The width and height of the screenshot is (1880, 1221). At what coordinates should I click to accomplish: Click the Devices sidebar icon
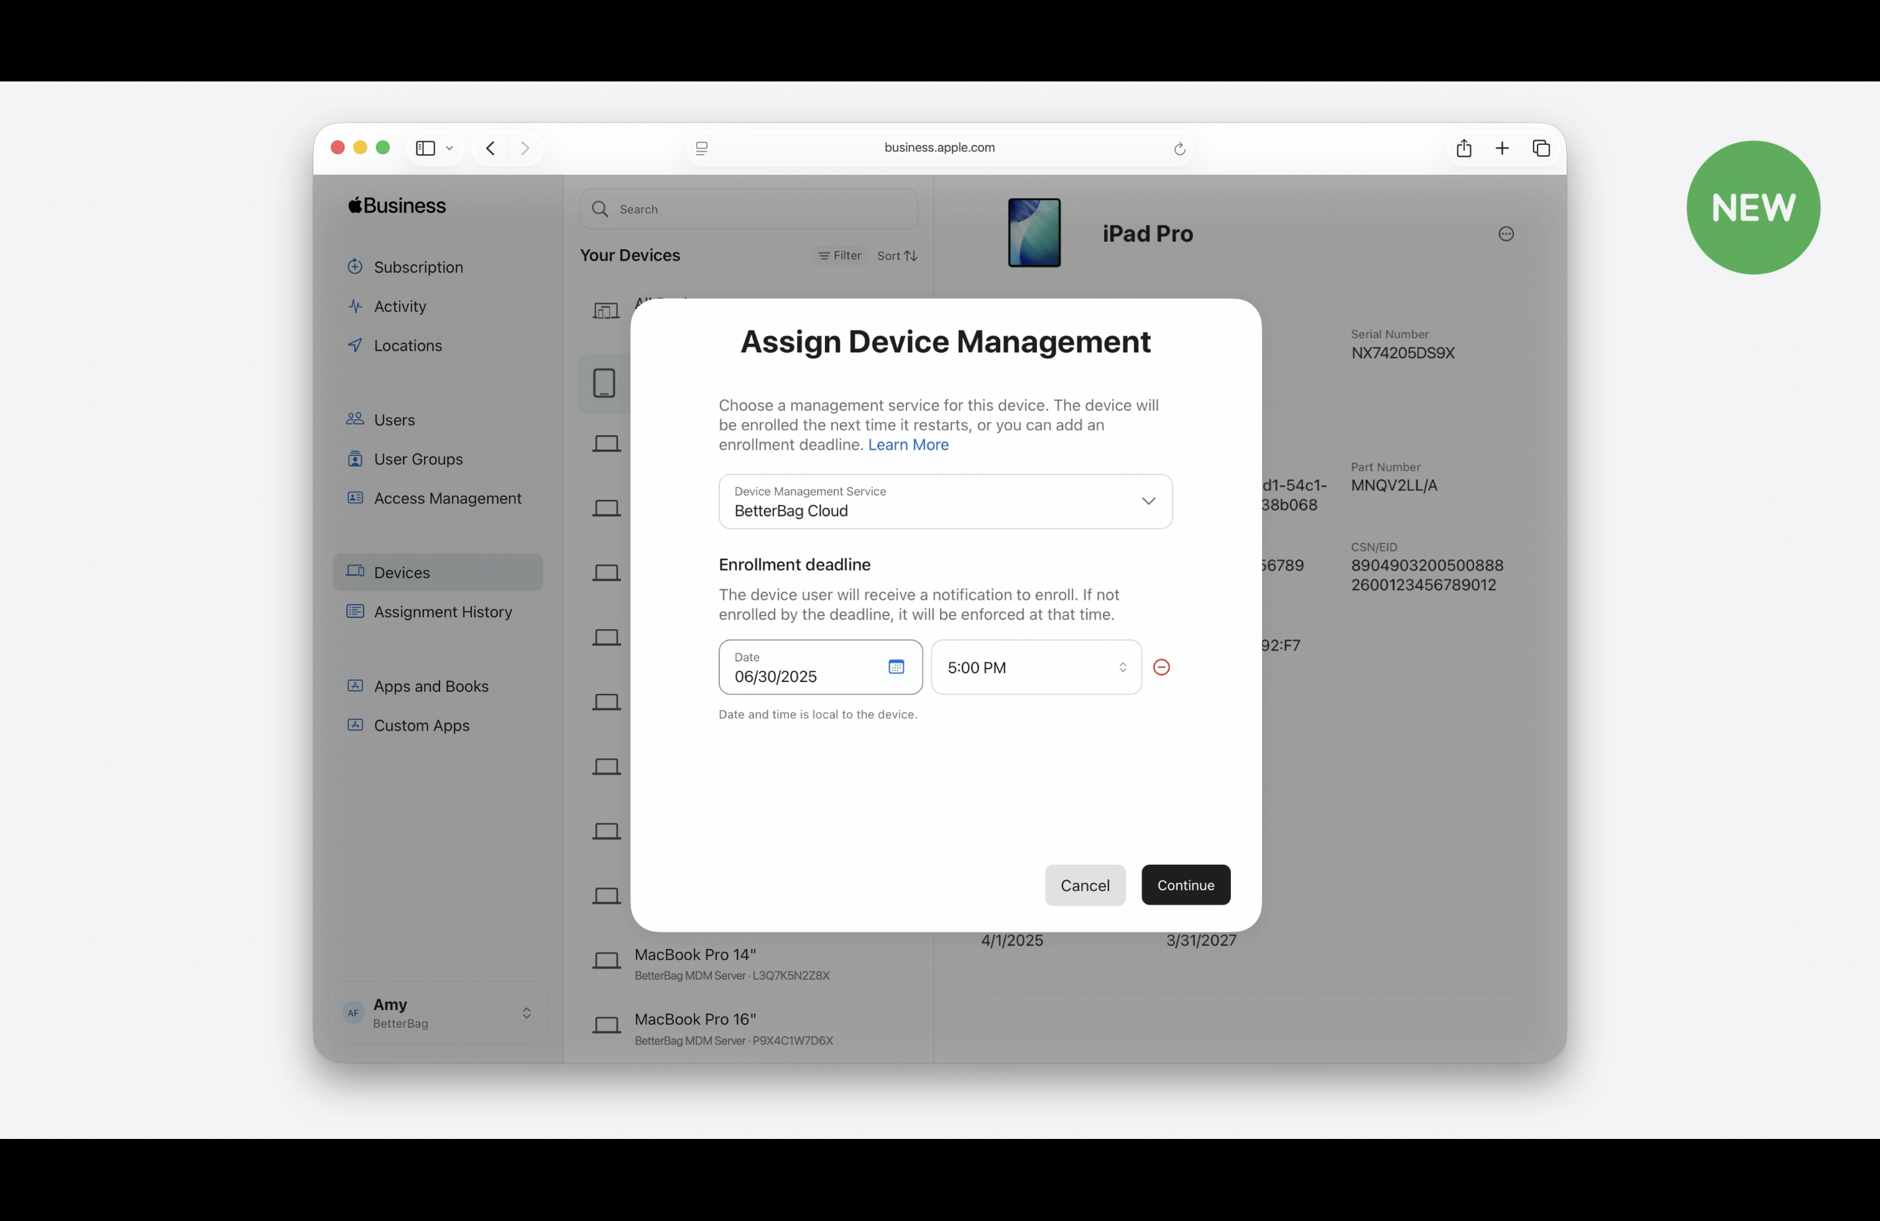click(356, 571)
